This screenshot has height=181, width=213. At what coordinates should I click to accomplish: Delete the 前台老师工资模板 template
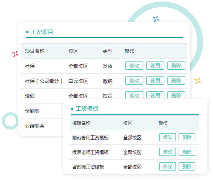pyautogui.click(x=187, y=137)
